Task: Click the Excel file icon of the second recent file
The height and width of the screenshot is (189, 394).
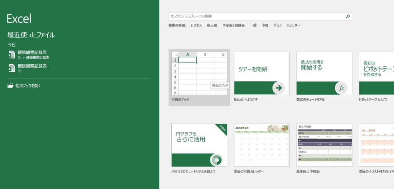Action: point(12,68)
